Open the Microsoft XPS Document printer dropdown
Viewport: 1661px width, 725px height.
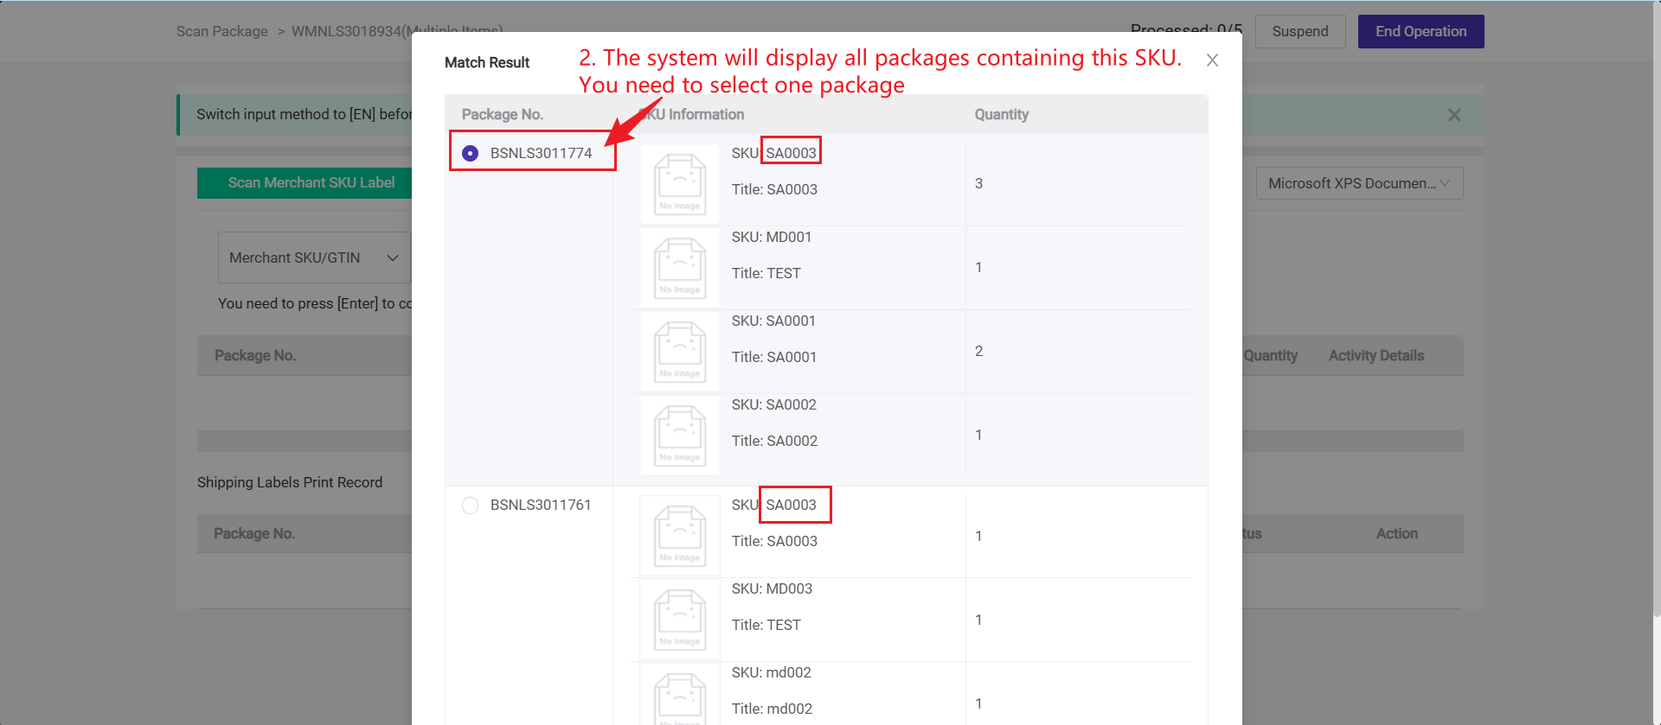(1359, 183)
